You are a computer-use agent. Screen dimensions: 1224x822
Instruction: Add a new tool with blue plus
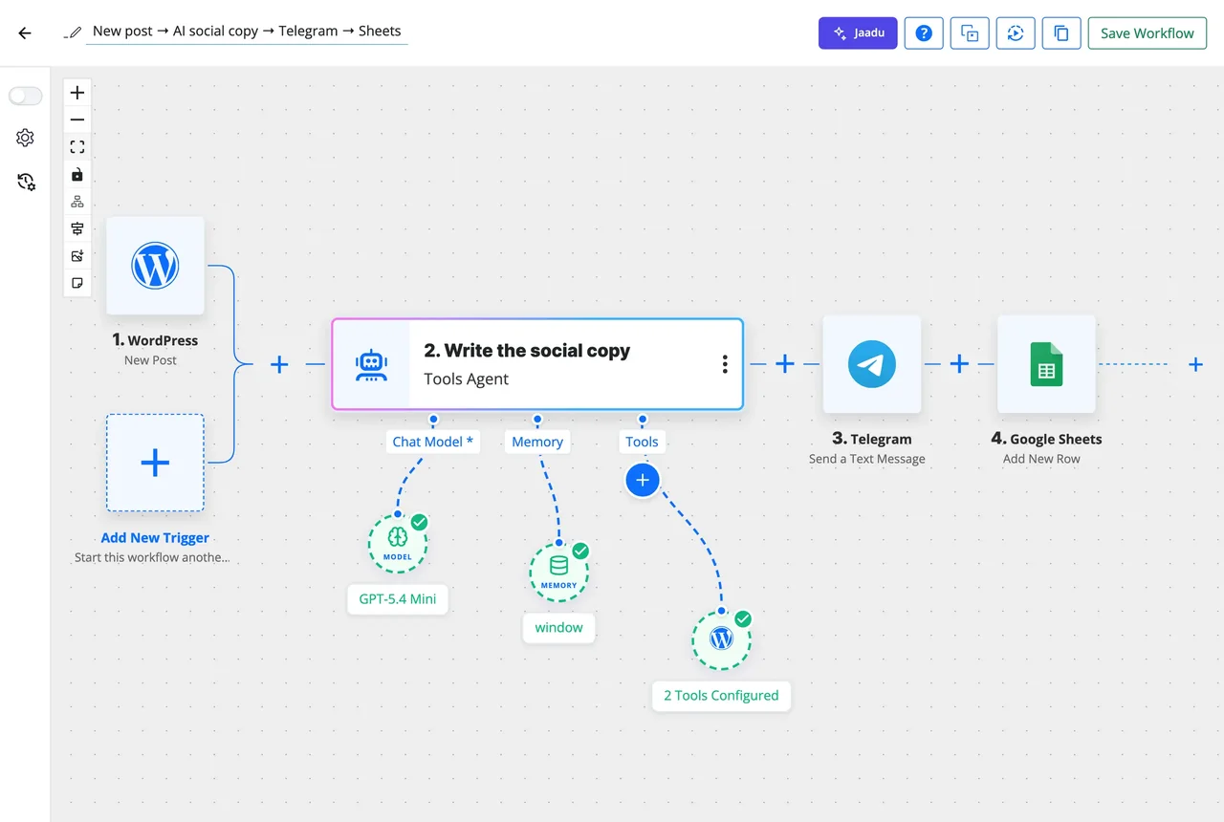[x=643, y=480]
